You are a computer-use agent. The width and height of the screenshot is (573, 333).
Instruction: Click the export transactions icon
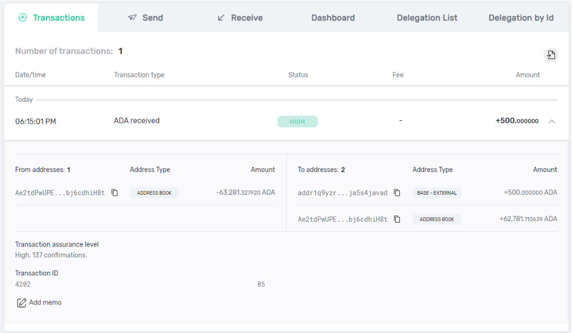551,55
